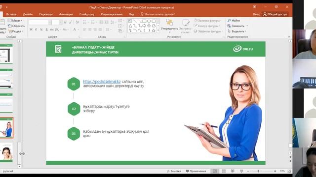Open the Заменить dropdown arrow
This screenshot has height=177, width=316.
point(247,26)
